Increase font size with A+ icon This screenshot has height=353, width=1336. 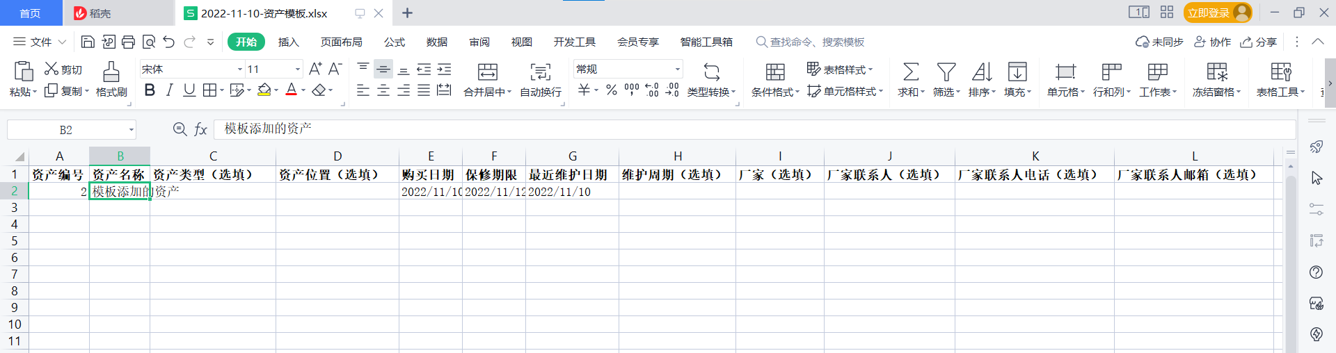[x=315, y=69]
